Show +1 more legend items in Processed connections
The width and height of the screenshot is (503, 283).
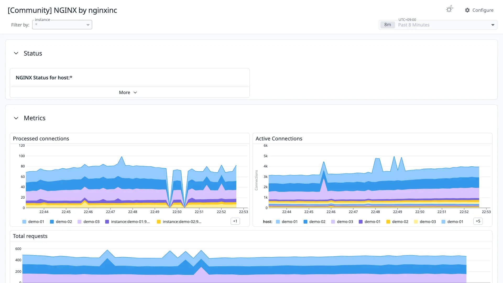click(235, 221)
